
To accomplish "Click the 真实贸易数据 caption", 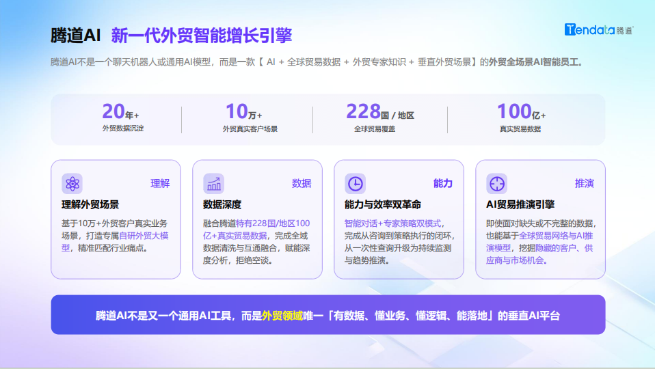I will pyautogui.click(x=520, y=129).
